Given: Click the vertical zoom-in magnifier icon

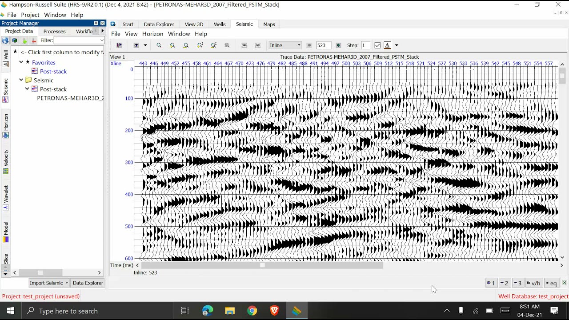Looking at the screenshot, I should coord(200,45).
